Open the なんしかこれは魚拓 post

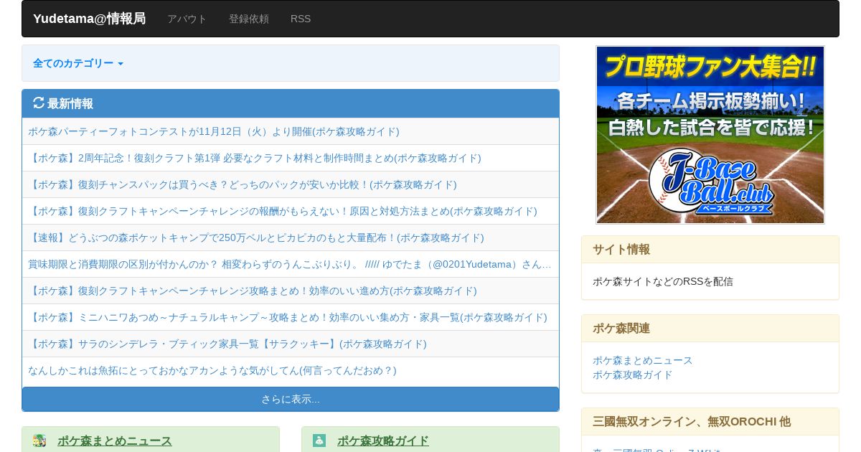[x=212, y=370]
